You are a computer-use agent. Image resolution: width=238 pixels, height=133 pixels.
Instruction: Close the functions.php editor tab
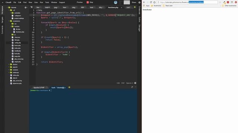coord(122,7)
